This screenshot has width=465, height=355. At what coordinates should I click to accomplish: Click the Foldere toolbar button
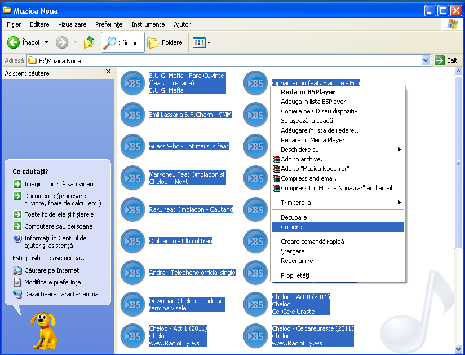(165, 42)
